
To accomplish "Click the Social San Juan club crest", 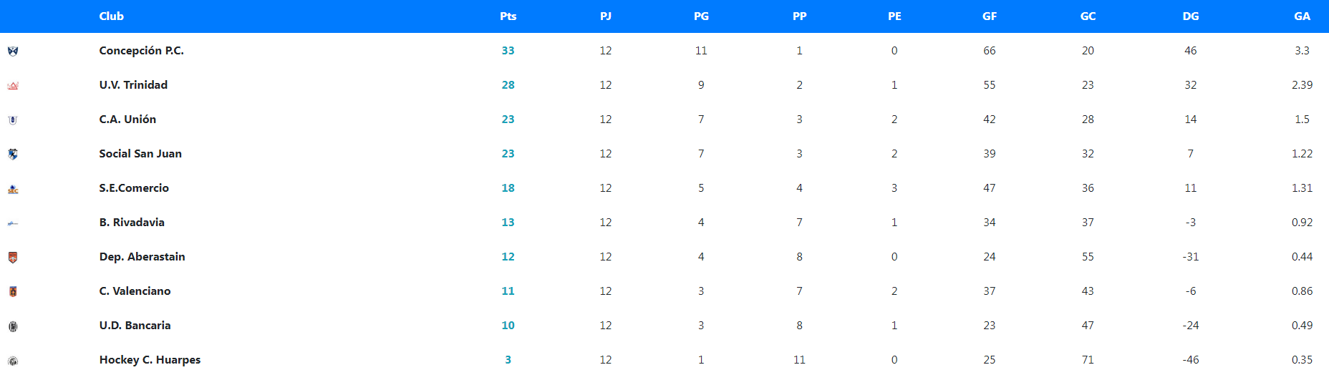I will click(13, 154).
